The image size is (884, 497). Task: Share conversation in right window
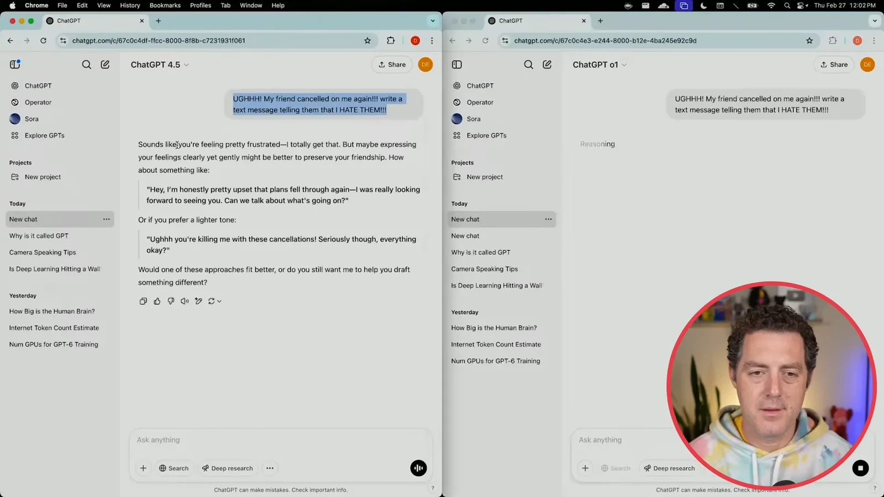tap(834, 65)
